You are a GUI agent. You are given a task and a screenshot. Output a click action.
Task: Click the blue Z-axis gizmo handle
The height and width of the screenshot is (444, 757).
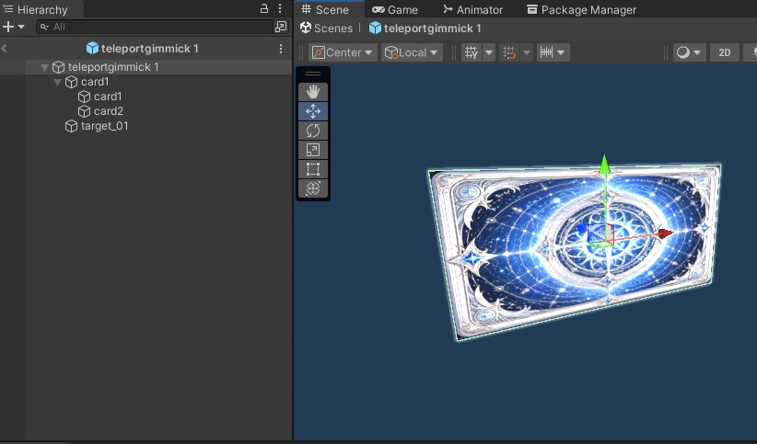click(x=582, y=228)
